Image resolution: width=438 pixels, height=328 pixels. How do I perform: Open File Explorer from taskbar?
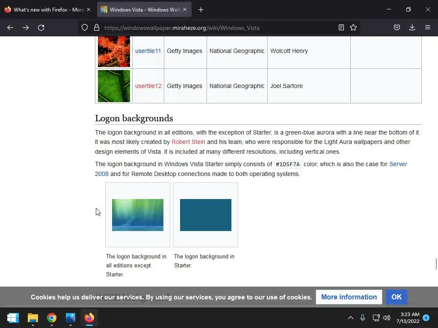tap(33, 318)
